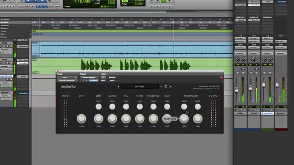Click the Master 1 channel volume fader

point(277,84)
